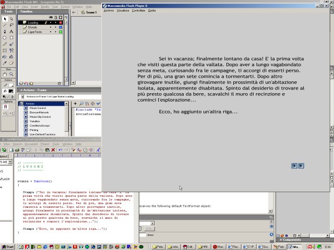Click Scene 1 in the edit bar
This screenshot has width=334, height=250.
[x=89, y=12]
